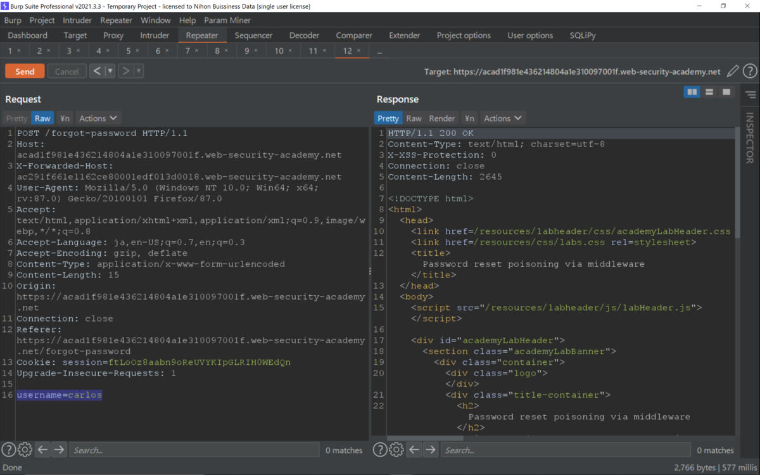Open the Burp menu
The height and width of the screenshot is (475, 760).
(13, 20)
